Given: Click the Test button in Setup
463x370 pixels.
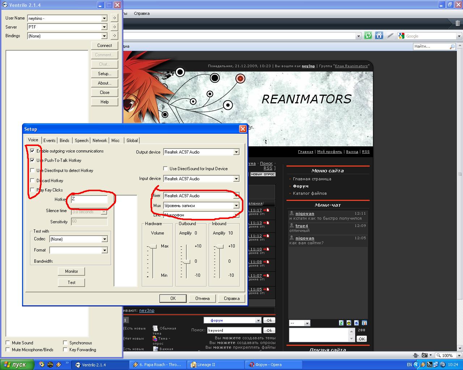Looking at the screenshot, I should pyautogui.click(x=71, y=283).
